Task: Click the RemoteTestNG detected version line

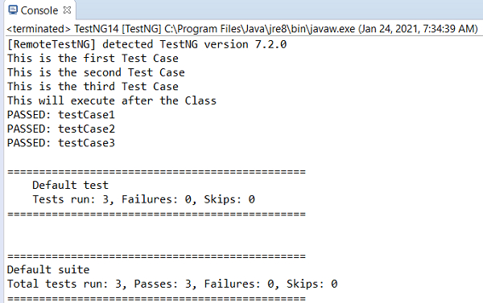Action: point(147,44)
